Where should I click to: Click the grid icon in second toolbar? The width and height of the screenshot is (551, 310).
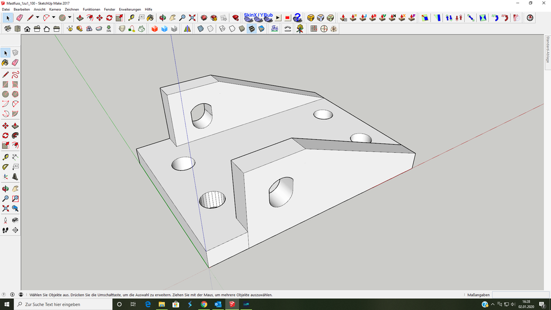click(314, 29)
